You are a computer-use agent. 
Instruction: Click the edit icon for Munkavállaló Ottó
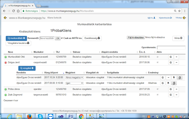[171, 57]
